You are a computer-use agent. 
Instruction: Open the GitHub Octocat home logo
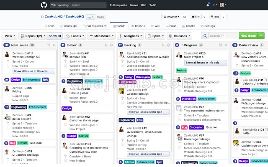tap(44, 5)
